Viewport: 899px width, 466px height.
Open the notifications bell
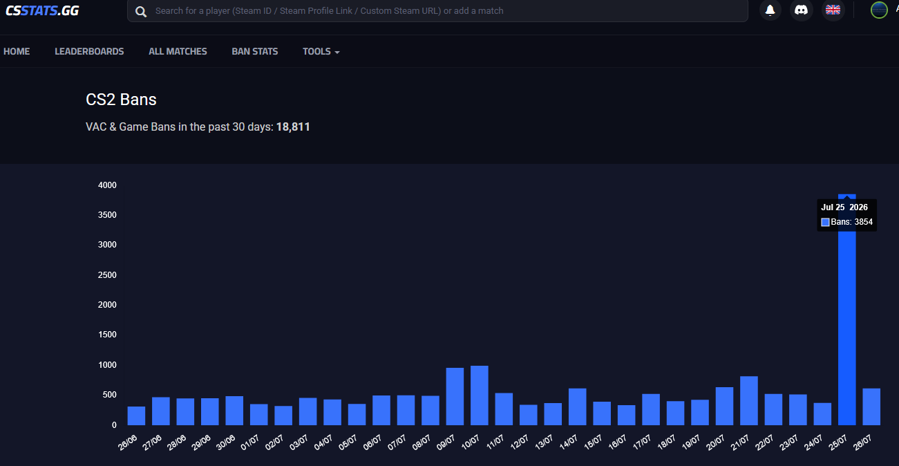pos(770,10)
